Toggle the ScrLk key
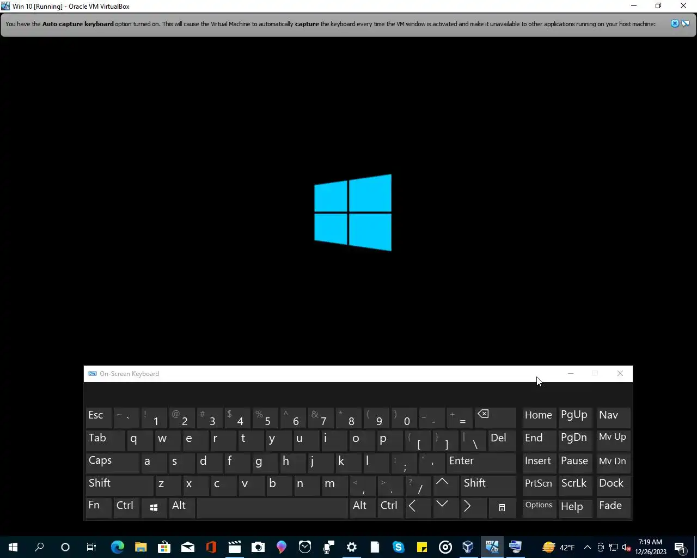697x558 pixels. click(576, 485)
